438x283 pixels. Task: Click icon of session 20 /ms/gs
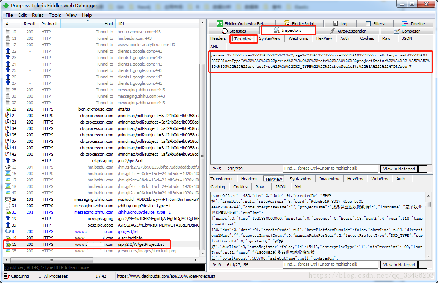tap(8, 109)
